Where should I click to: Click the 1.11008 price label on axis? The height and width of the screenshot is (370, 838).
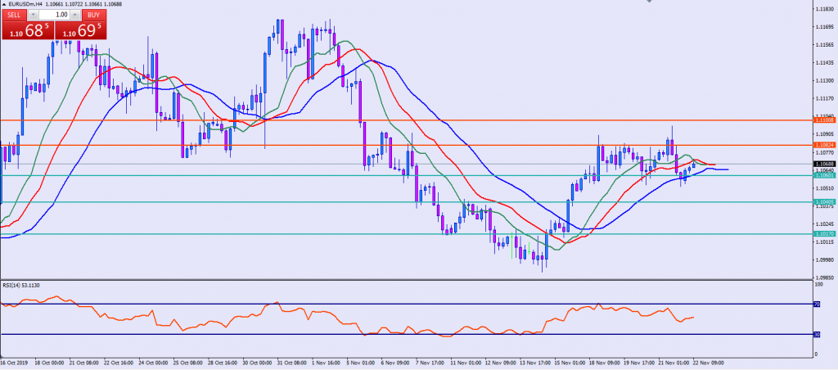pyautogui.click(x=824, y=120)
